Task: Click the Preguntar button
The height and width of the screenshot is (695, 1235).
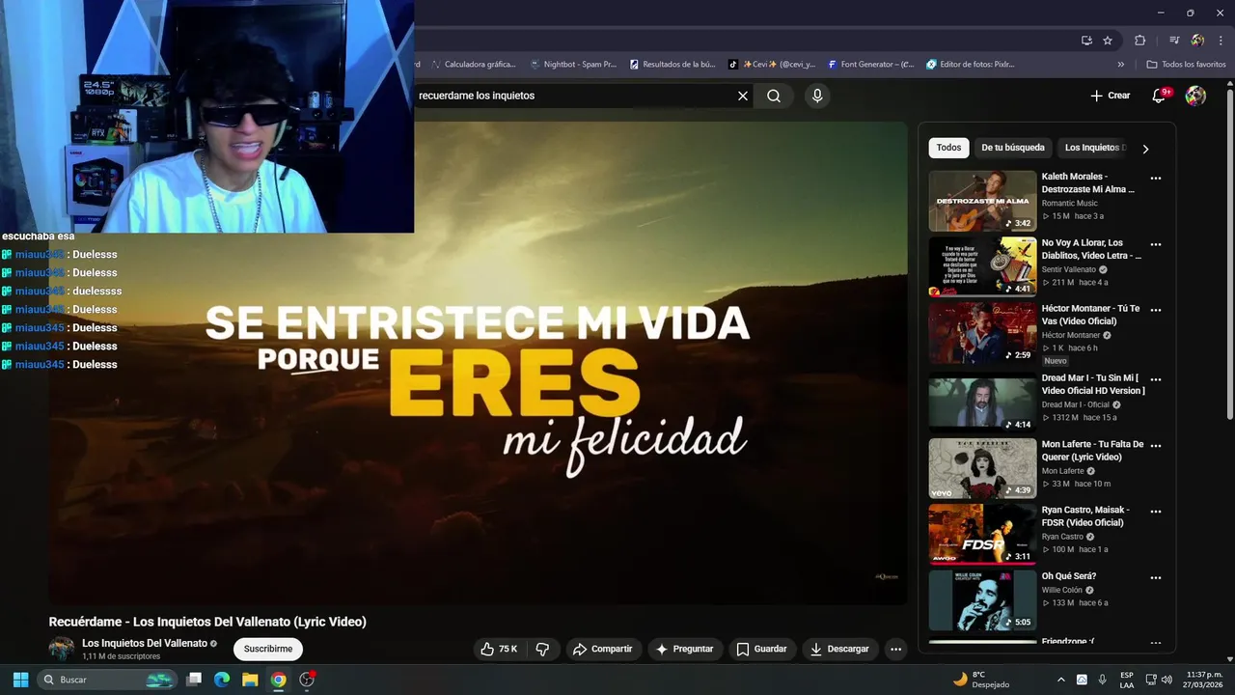Action: [x=684, y=649]
